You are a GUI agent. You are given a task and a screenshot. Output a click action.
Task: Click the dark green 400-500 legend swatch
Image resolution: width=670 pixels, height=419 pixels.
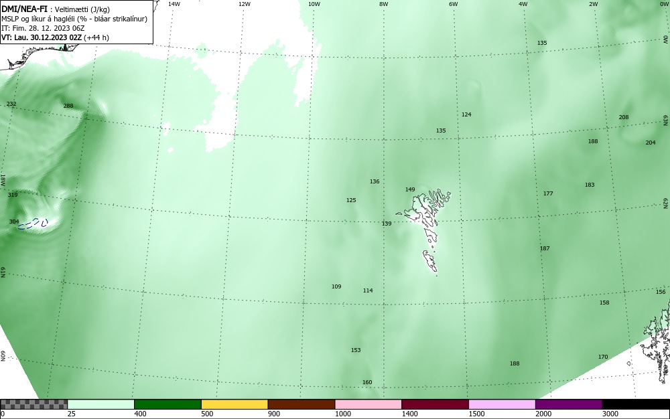[x=167, y=404]
